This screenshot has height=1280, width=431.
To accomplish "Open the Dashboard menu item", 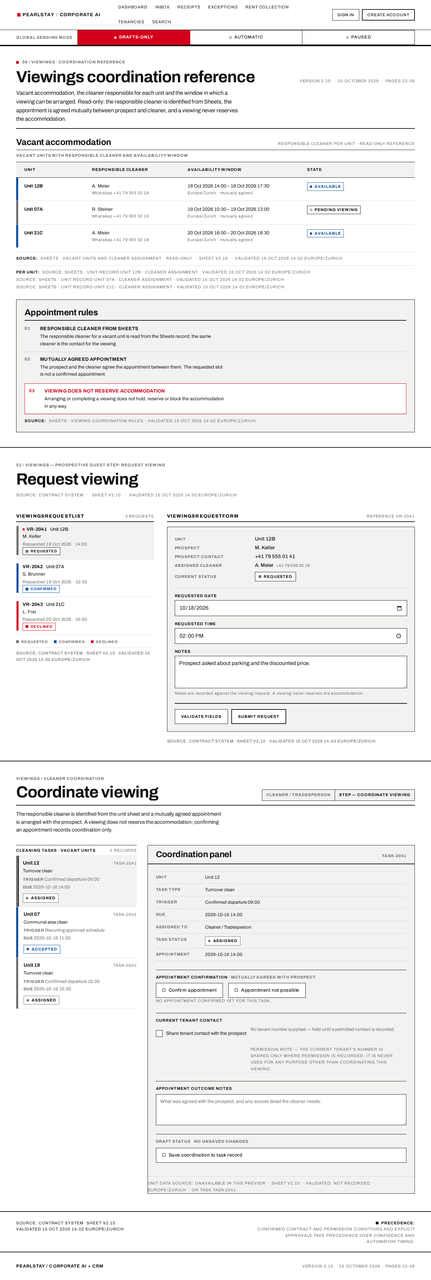I will [x=132, y=7].
